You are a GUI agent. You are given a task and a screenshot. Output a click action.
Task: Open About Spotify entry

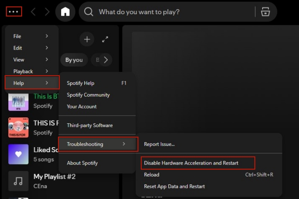pyautogui.click(x=97, y=163)
